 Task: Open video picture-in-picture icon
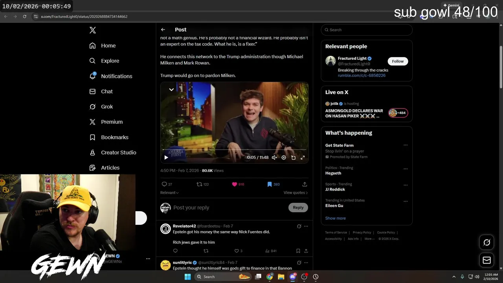pyautogui.click(x=293, y=157)
